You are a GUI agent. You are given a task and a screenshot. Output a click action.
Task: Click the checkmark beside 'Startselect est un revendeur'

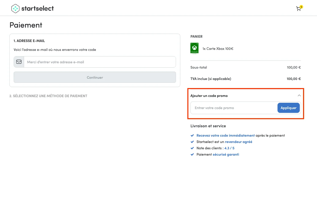pyautogui.click(x=192, y=141)
